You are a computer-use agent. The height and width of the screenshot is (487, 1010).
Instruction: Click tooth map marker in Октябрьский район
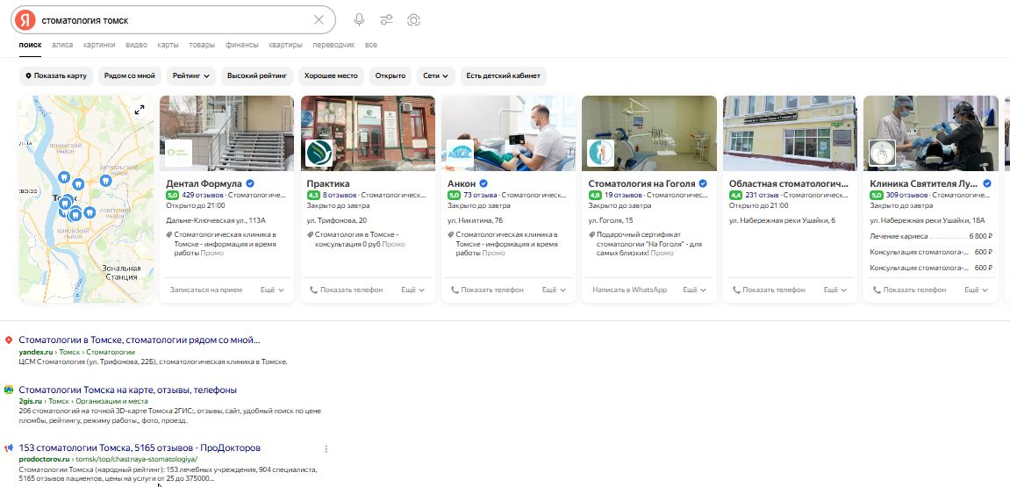(x=105, y=181)
